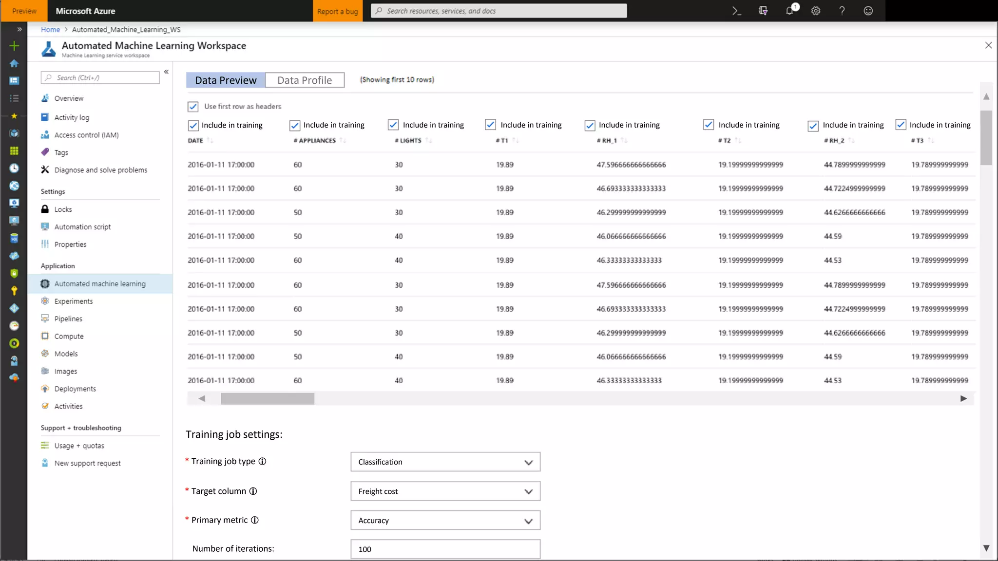998x561 pixels.
Task: Switch to the Data Profile tab
Action: click(305, 80)
